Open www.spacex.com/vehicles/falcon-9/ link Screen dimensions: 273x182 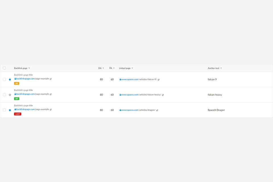coord(139,79)
